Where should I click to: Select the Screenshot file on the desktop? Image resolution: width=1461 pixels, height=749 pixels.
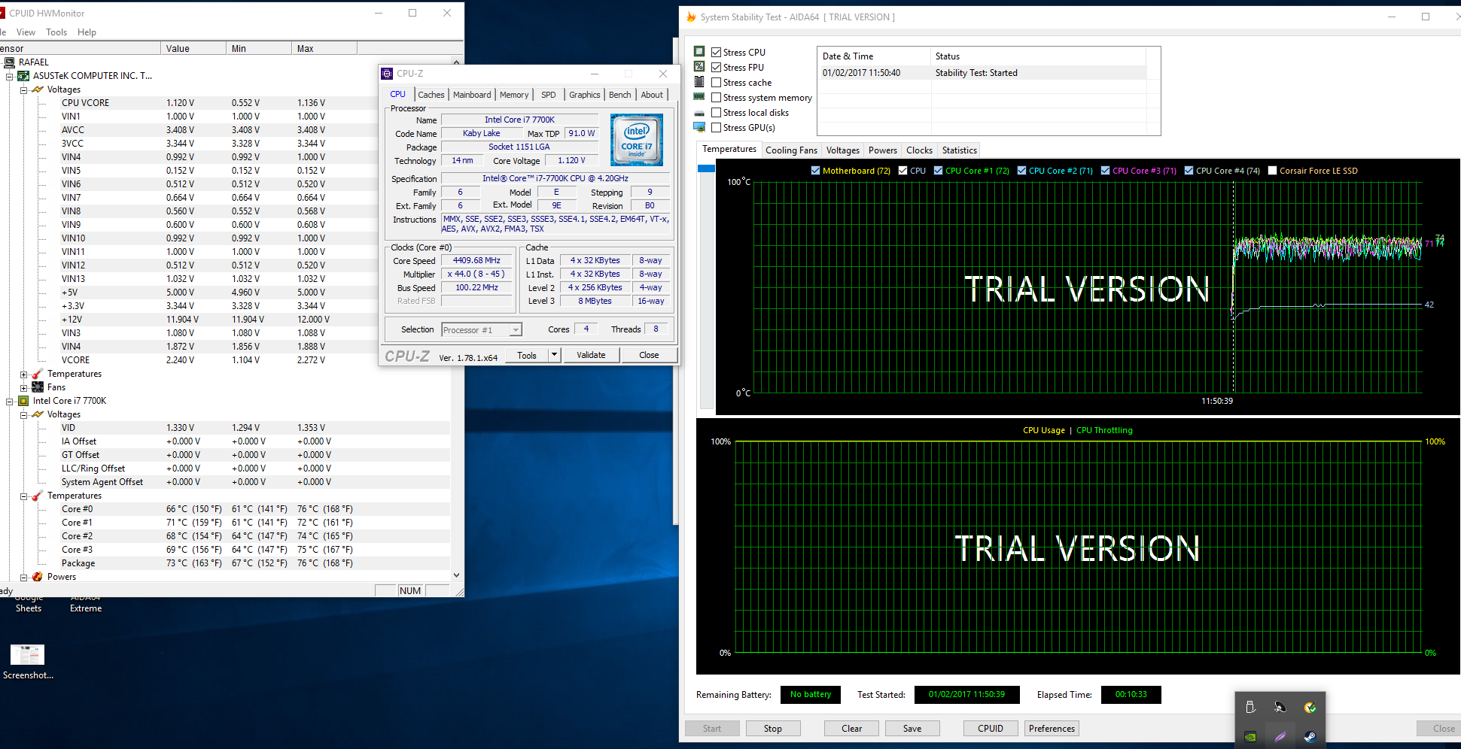point(28,662)
